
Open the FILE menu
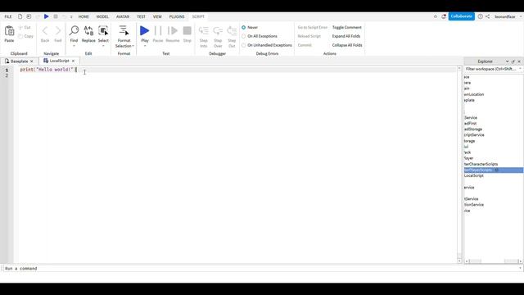[8, 16]
